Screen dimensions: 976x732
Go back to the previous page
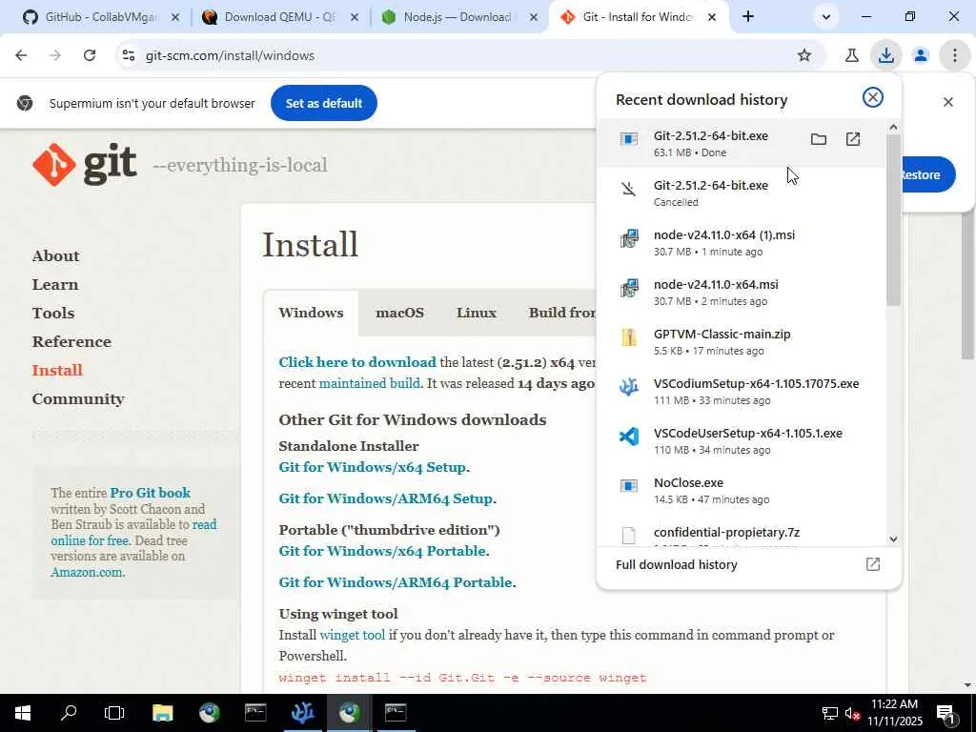point(21,55)
